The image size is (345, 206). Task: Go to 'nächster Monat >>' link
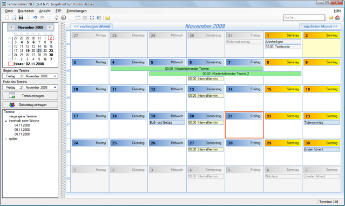[320, 26]
